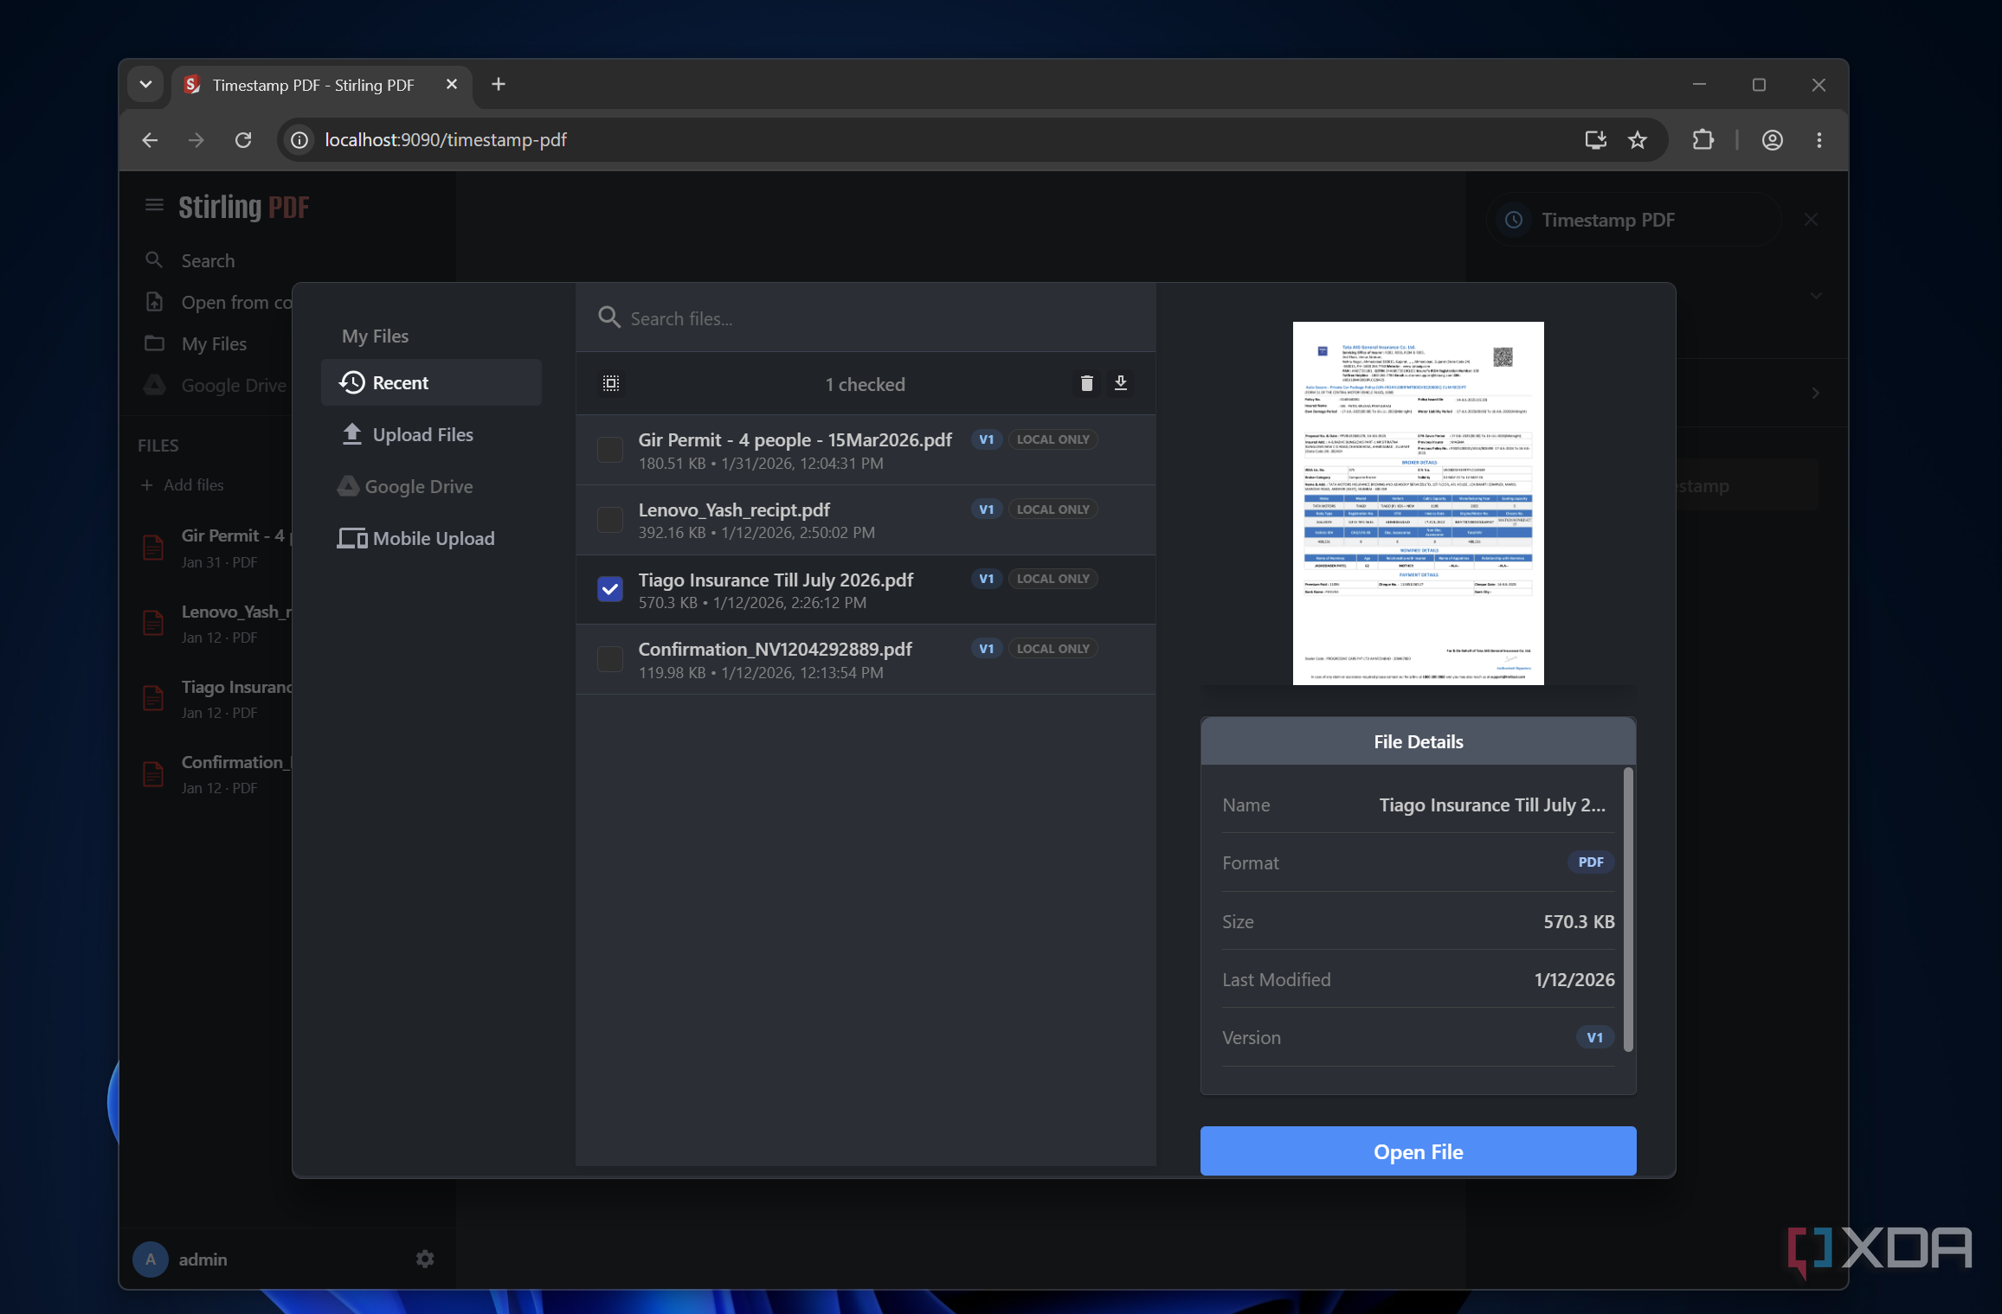Focus the Search files field
Image resolution: width=2002 pixels, height=1314 pixels.
[866, 318]
